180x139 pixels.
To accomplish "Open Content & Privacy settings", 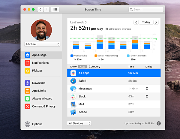I will pos(43,106).
